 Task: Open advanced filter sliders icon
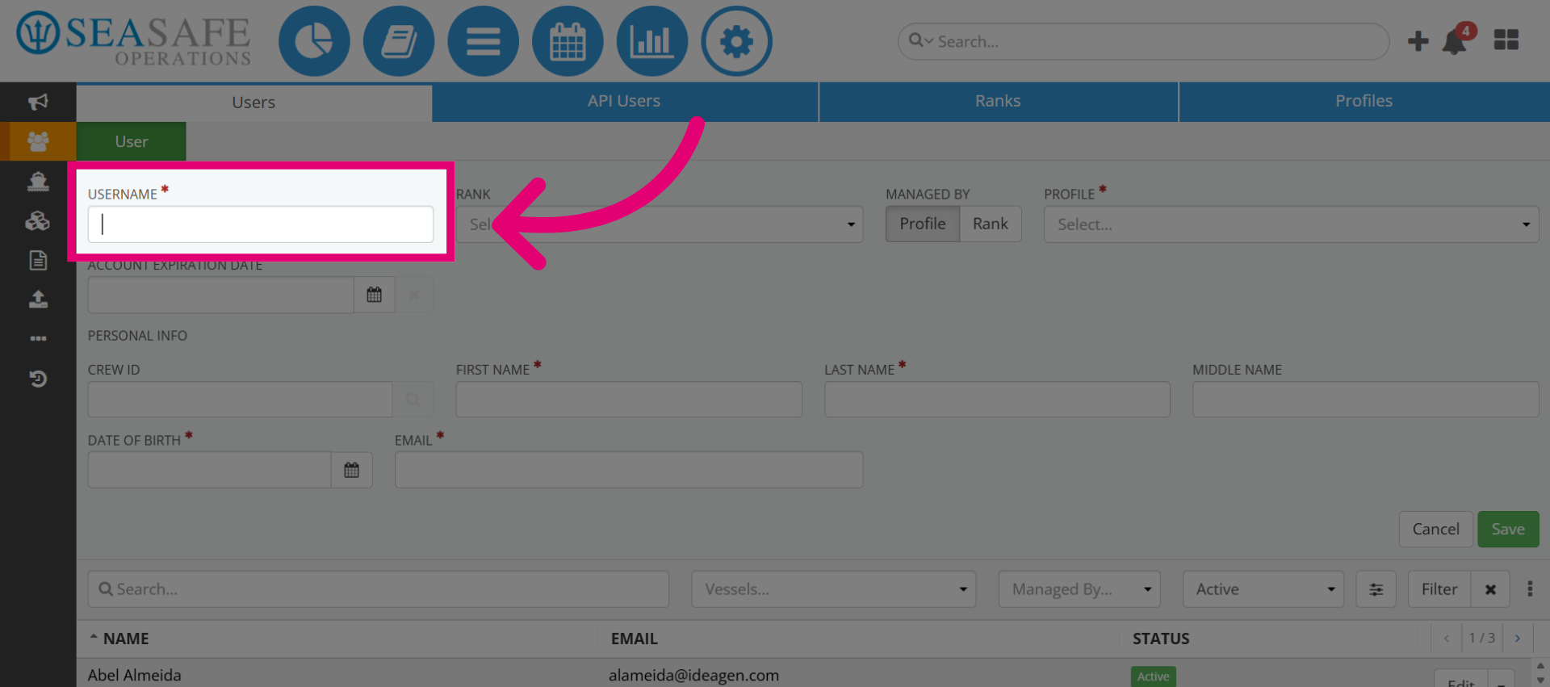coord(1376,589)
